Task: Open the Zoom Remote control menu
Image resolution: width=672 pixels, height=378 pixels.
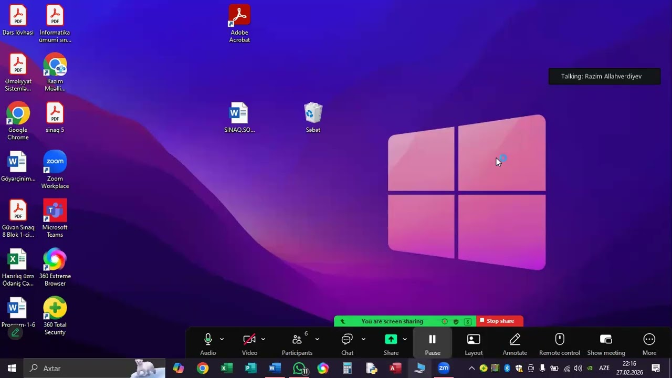Action: pos(560,344)
